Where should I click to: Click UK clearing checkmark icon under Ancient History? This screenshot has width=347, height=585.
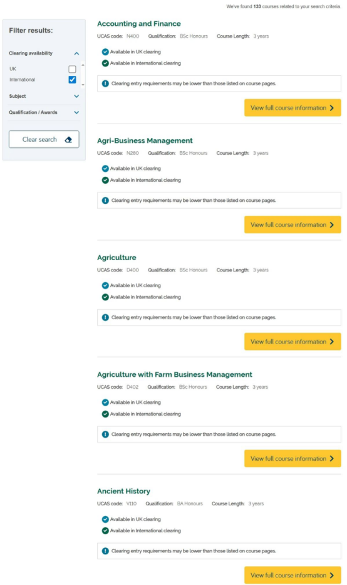pos(105,519)
